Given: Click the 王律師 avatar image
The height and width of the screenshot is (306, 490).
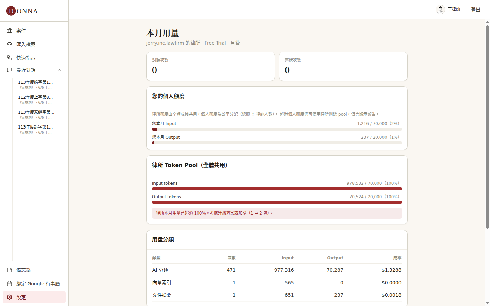Looking at the screenshot, I should 440,10.
